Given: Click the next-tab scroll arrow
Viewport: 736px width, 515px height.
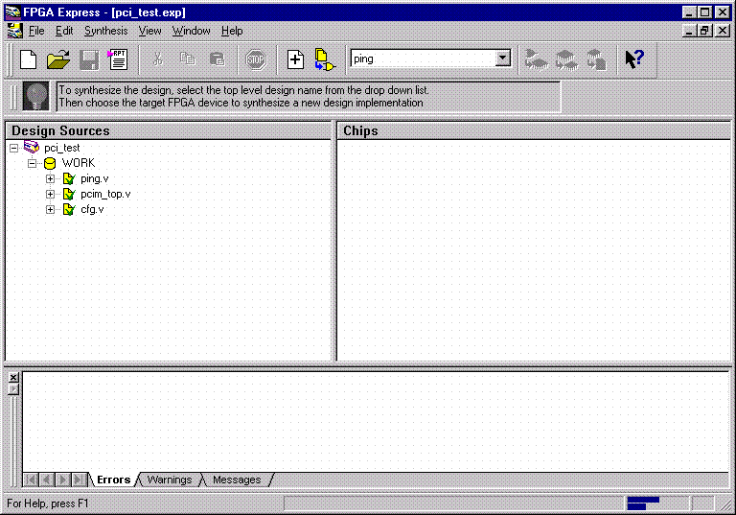Looking at the screenshot, I should tap(62, 480).
